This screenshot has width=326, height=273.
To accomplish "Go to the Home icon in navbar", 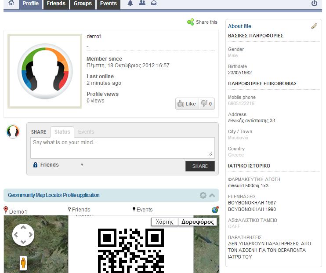I will (x=11, y=3).
